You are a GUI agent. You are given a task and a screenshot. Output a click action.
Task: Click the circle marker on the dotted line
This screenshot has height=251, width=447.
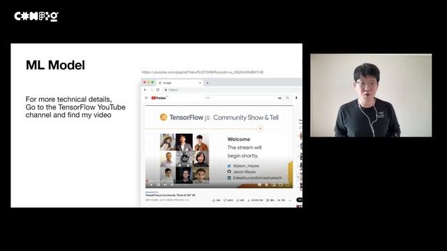click(x=260, y=128)
